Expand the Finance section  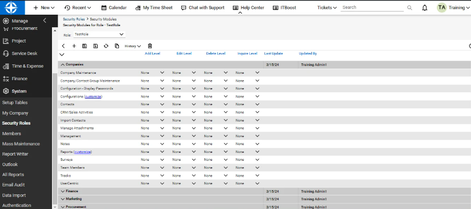click(x=63, y=191)
